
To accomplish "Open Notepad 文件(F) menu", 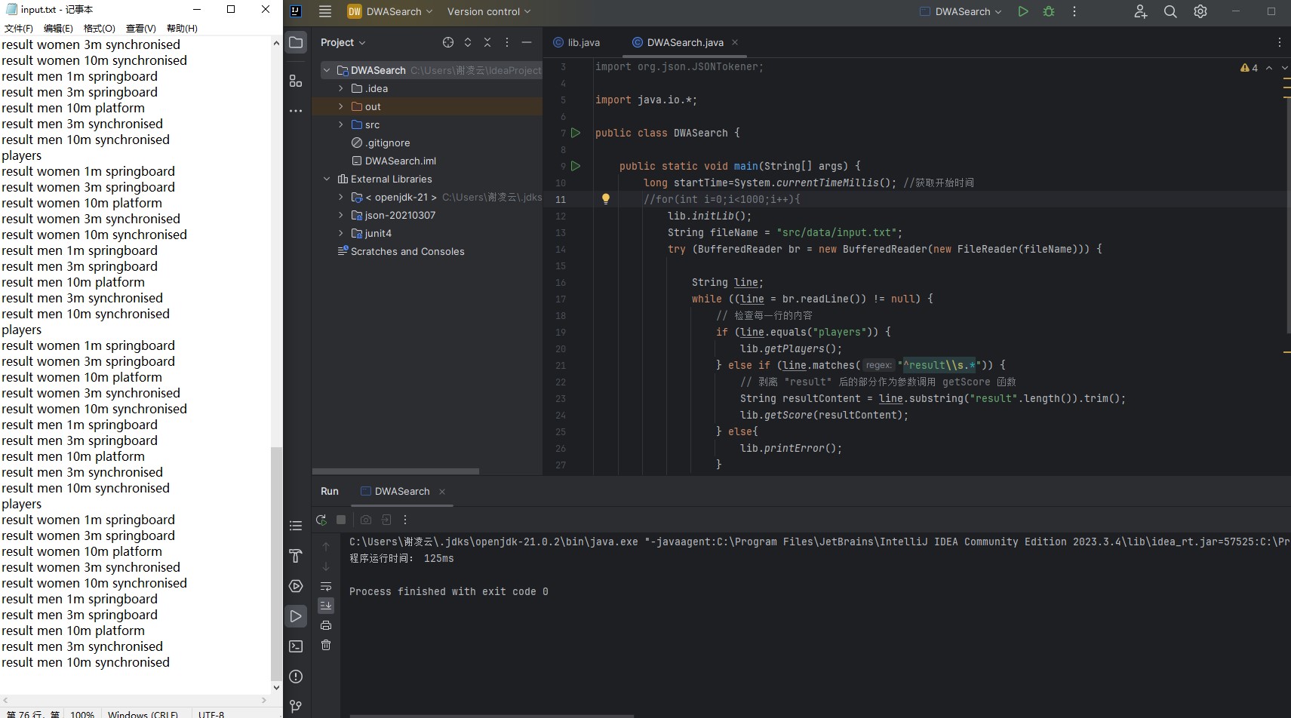I will click(x=19, y=28).
